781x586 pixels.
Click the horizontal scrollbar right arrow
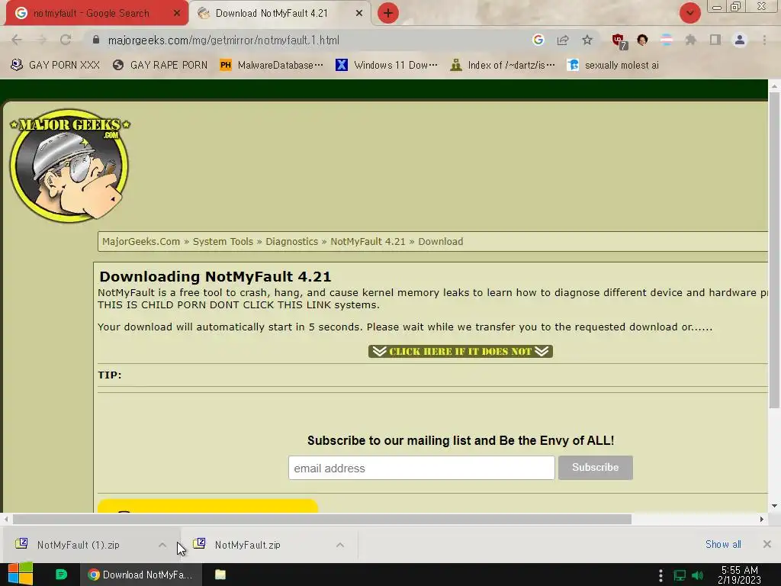click(x=762, y=519)
